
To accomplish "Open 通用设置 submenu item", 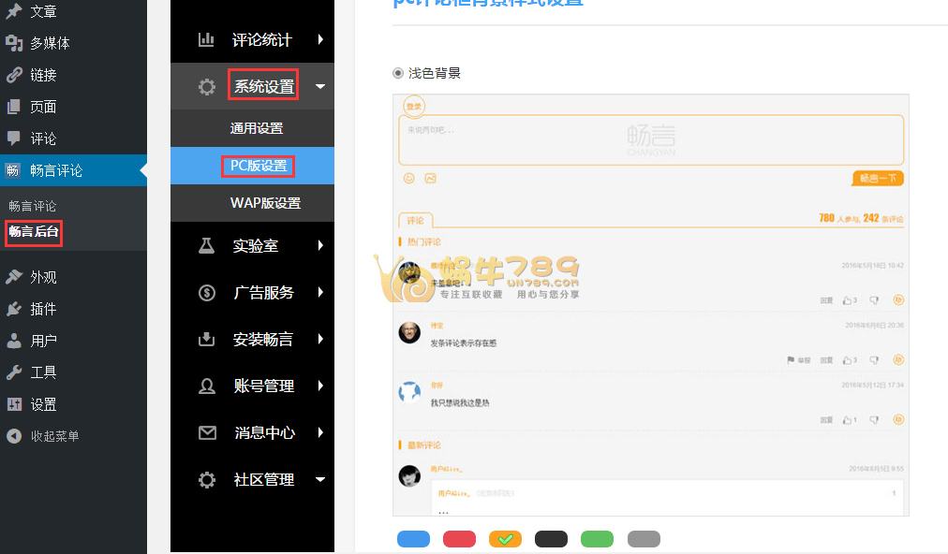I will pos(257,128).
